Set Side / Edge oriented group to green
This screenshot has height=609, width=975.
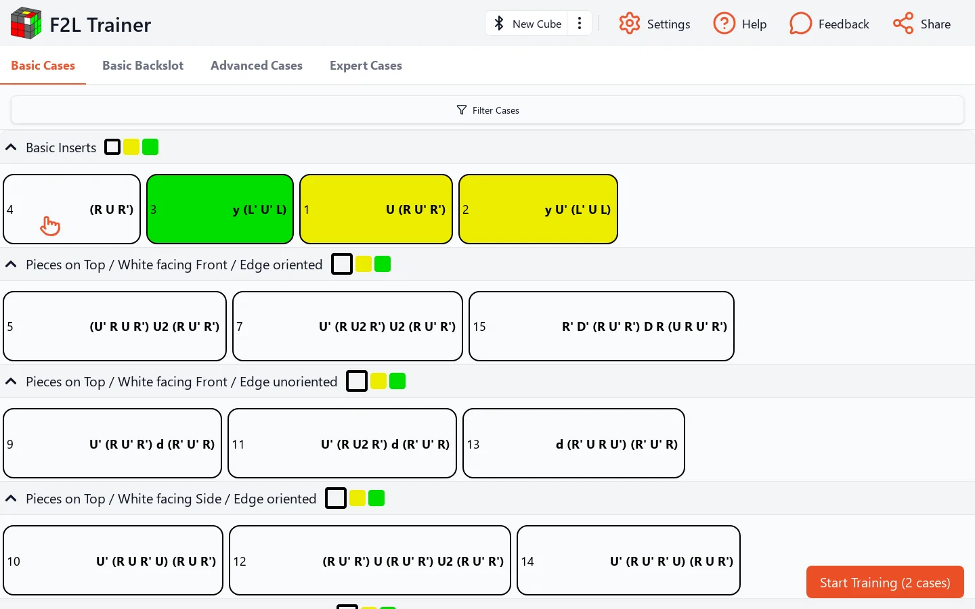pyautogui.click(x=376, y=498)
